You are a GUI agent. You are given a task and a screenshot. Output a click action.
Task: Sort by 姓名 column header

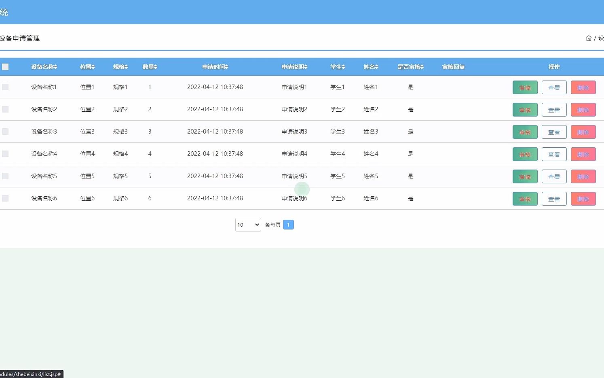click(x=371, y=67)
